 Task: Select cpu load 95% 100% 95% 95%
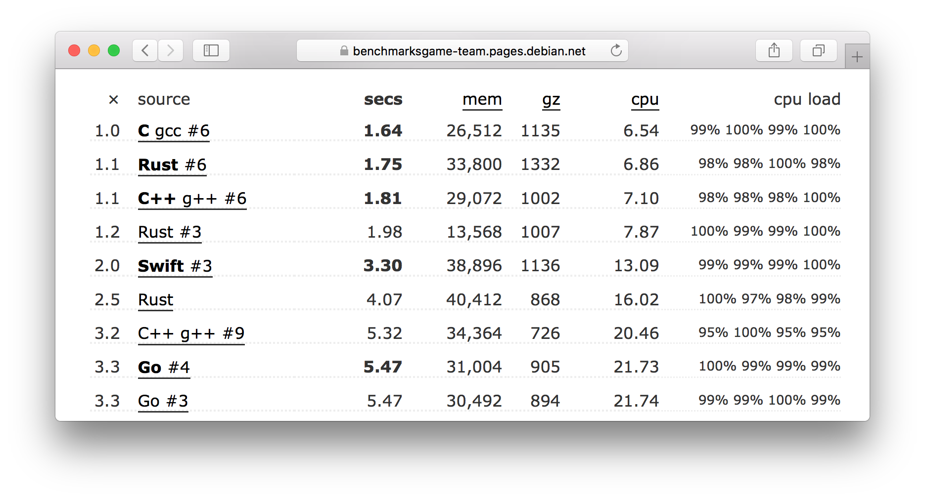pyautogui.click(x=769, y=333)
